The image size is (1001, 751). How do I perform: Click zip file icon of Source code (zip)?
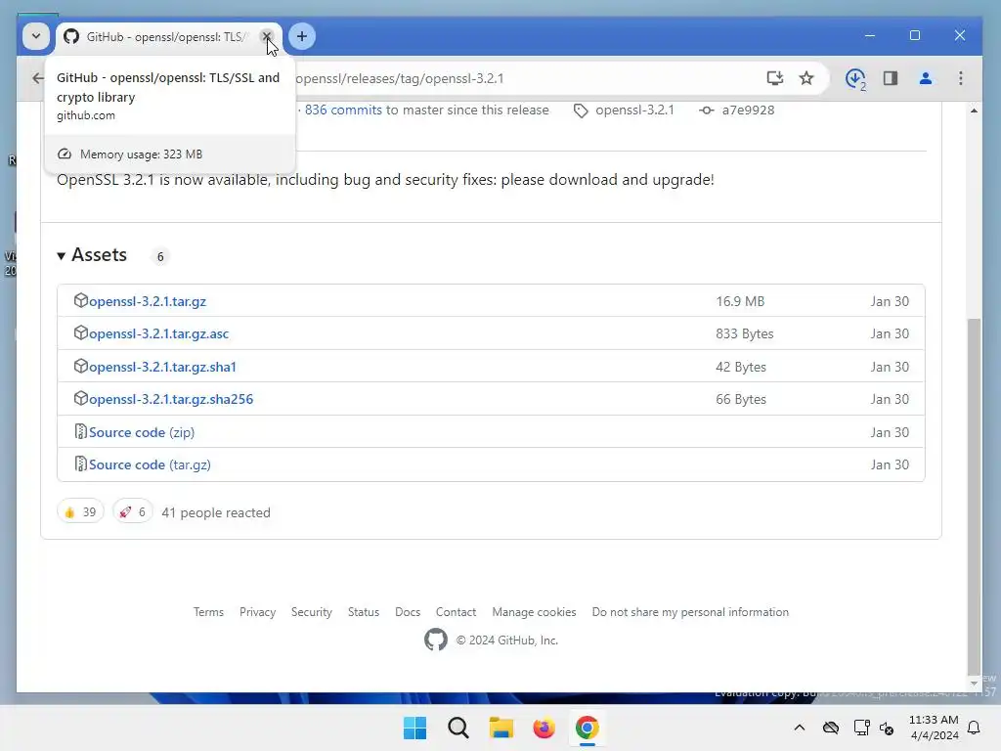pos(80,431)
